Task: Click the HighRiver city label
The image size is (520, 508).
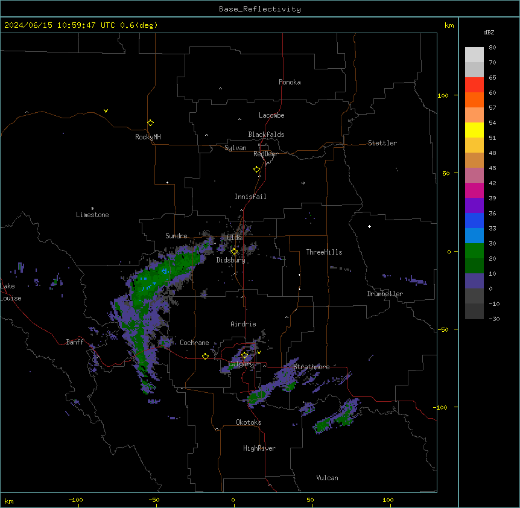Action: coord(259,448)
